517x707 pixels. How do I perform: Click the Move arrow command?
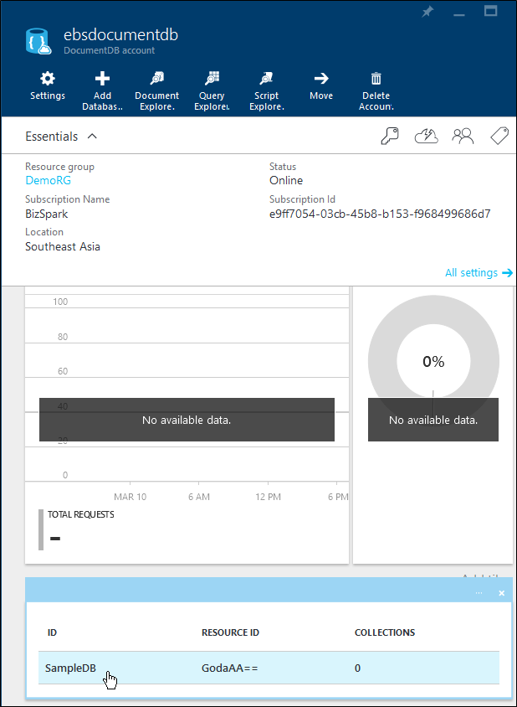pyautogui.click(x=321, y=86)
